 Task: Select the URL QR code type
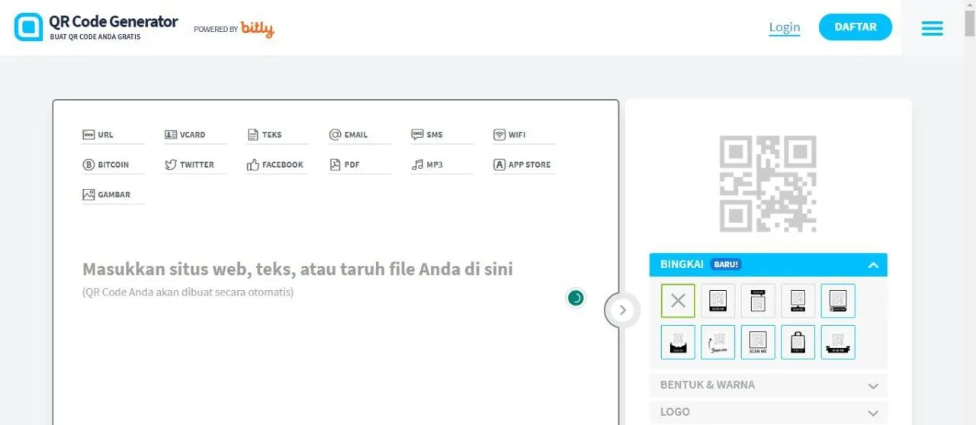[98, 135]
